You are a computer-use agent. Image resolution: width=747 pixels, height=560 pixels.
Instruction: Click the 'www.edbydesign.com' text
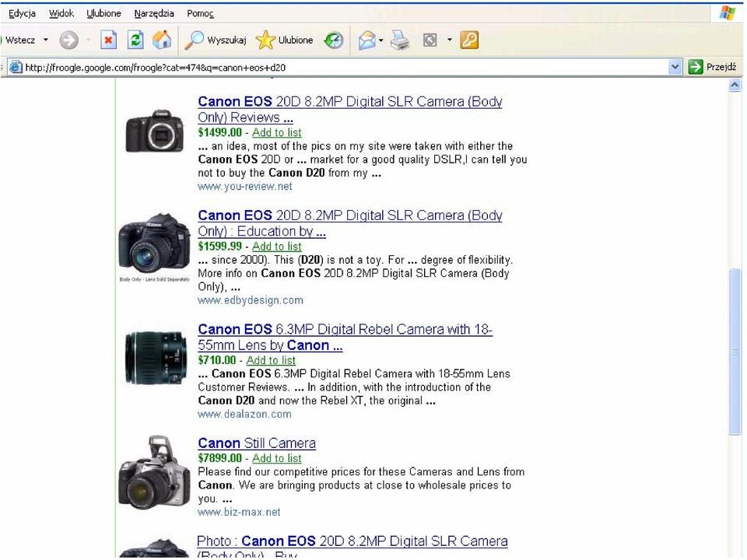251,300
